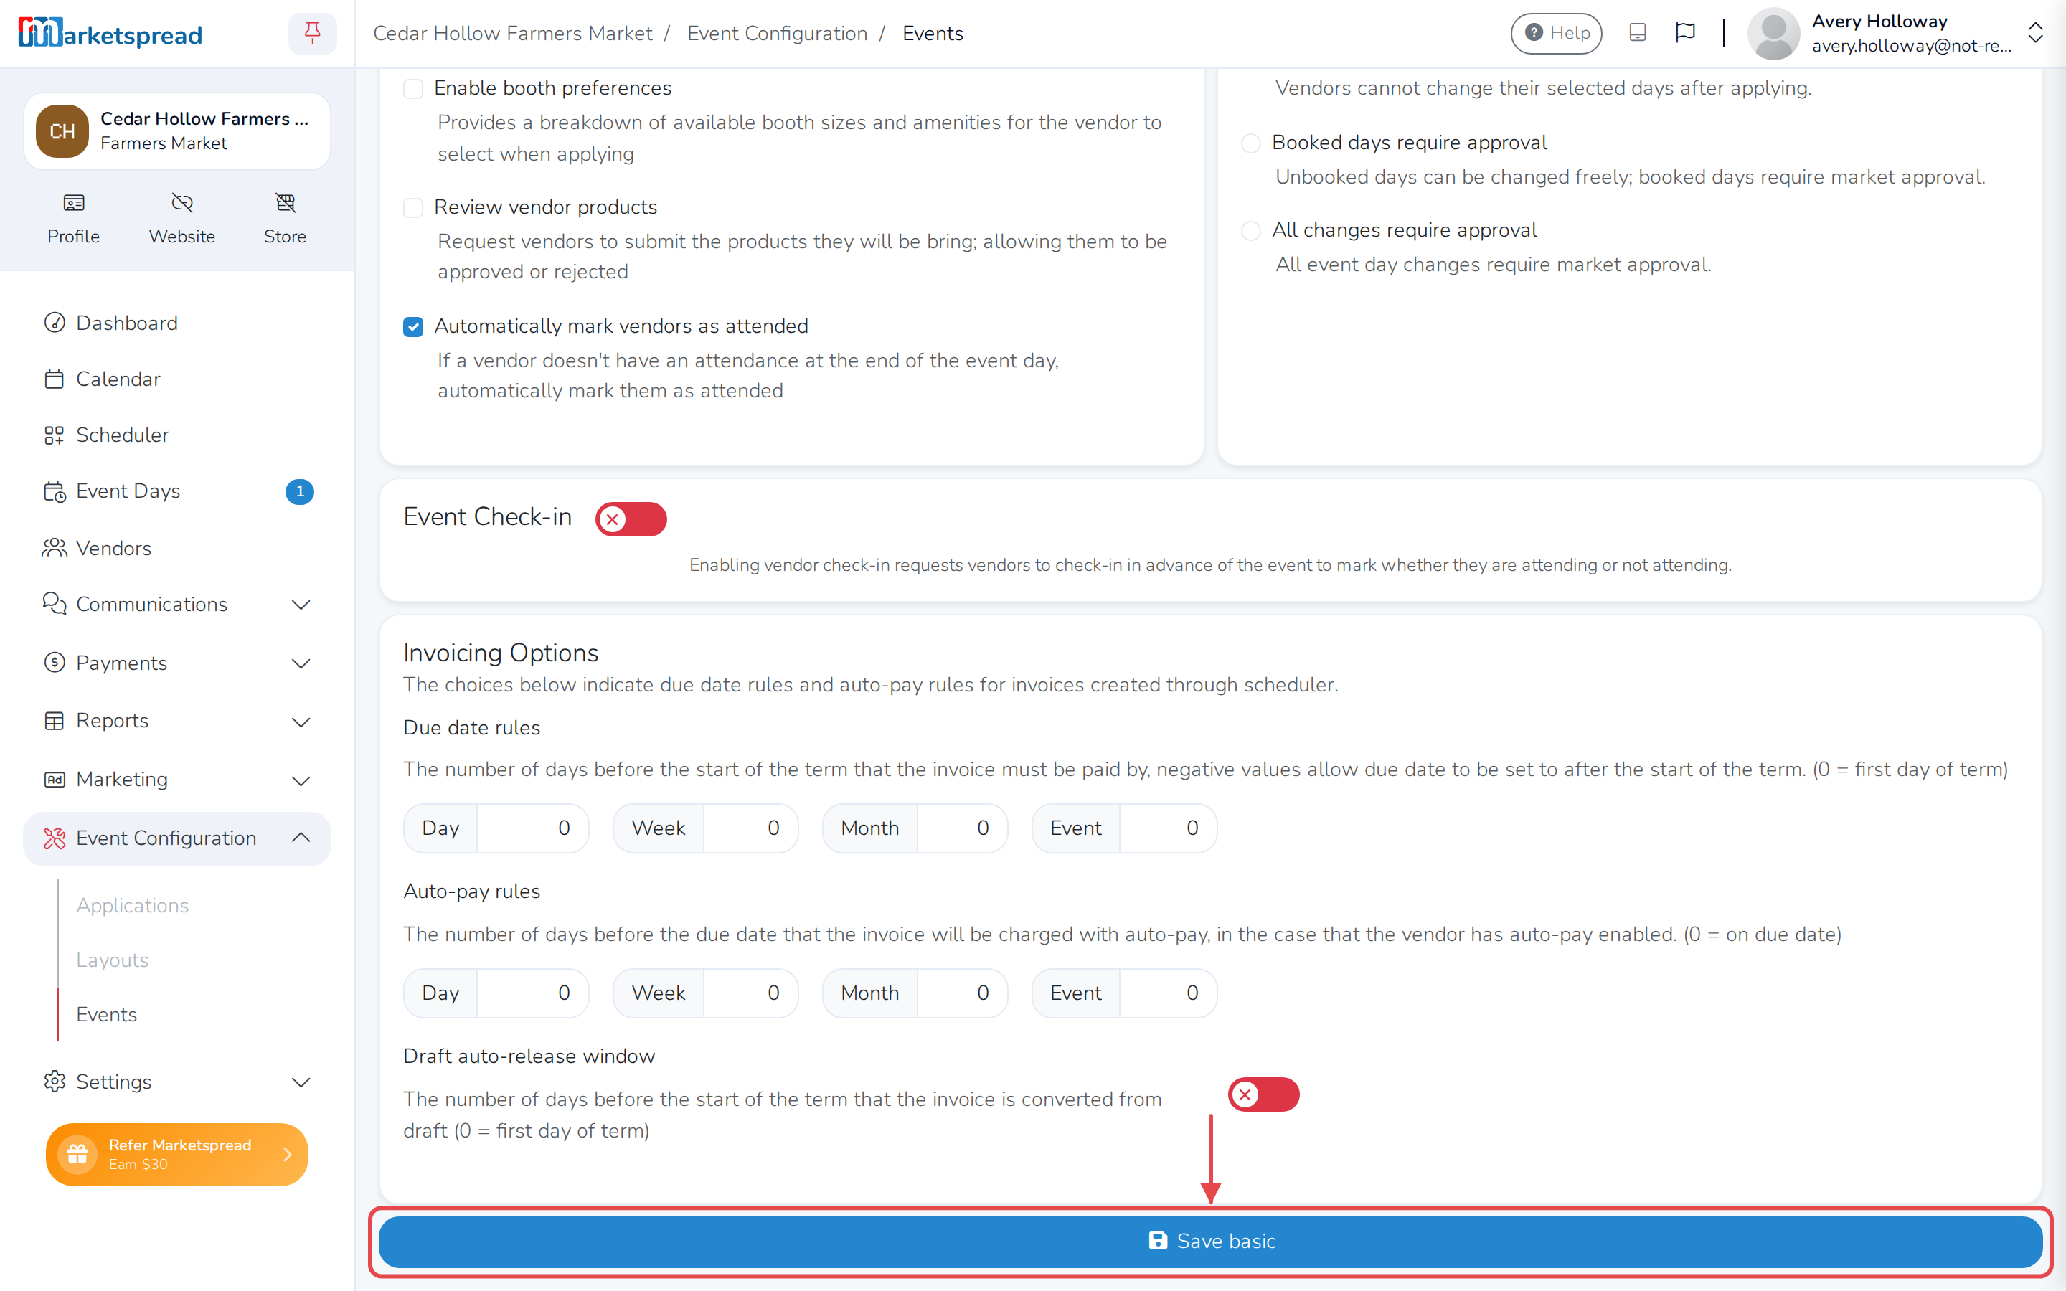Click the flag icon in header
Screen dimensions: 2066x1291
point(1685,32)
